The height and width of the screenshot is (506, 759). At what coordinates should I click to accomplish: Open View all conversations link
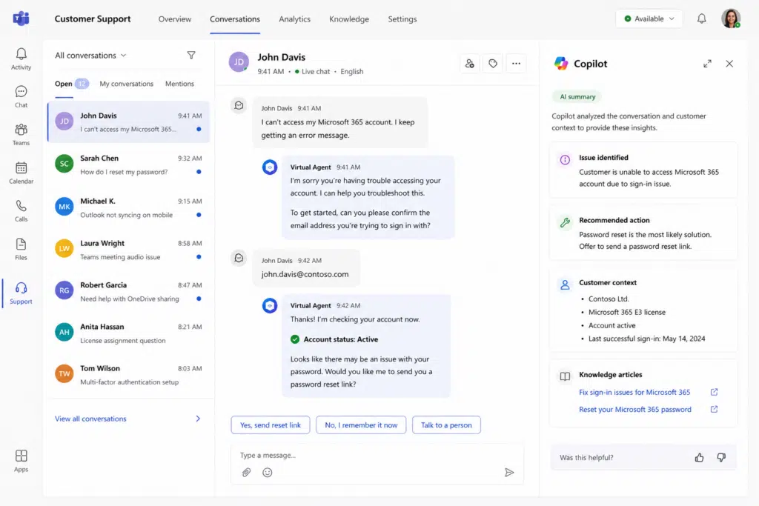(x=90, y=419)
